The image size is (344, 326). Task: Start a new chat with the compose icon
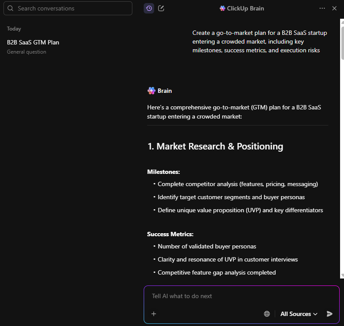[161, 8]
